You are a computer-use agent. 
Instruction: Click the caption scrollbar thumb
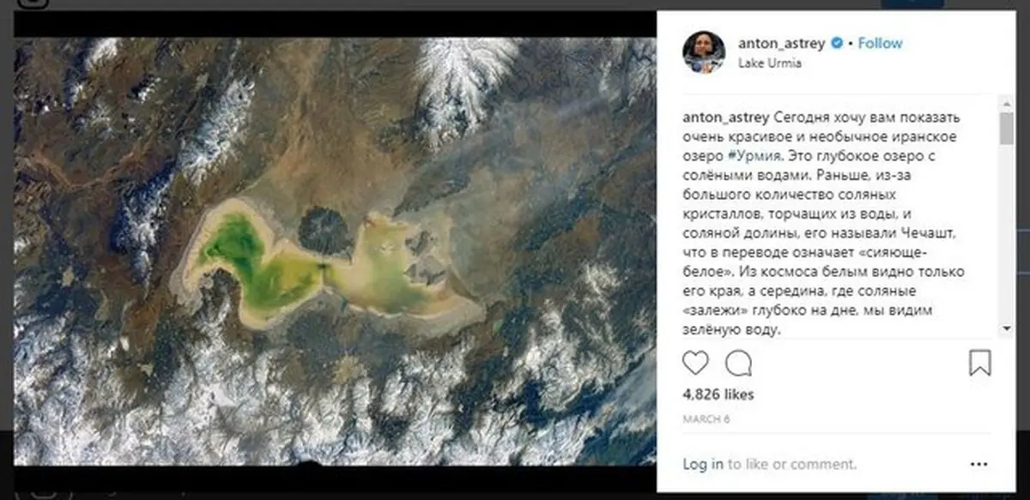pos(1006,128)
